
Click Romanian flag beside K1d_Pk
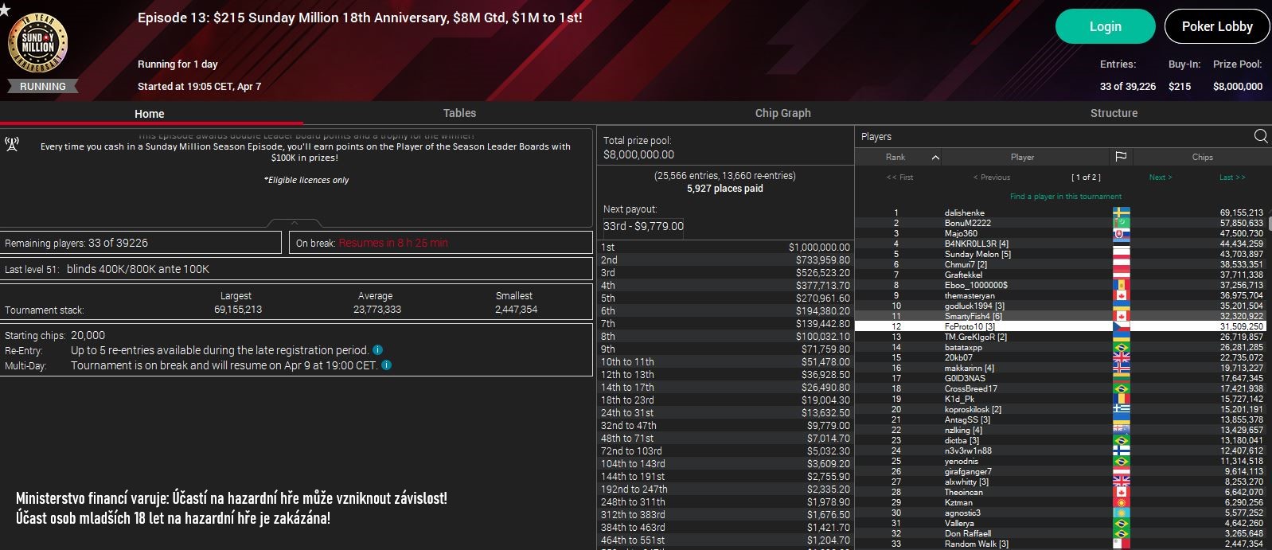point(1121,399)
